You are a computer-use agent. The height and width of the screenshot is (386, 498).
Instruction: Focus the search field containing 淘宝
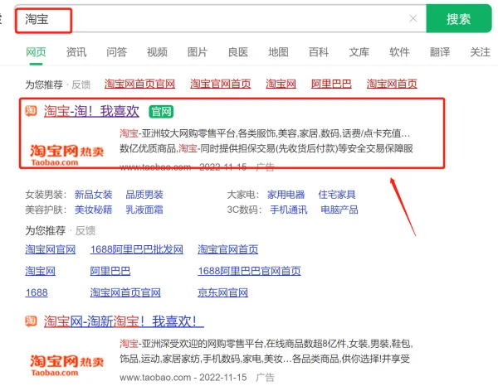(220, 19)
